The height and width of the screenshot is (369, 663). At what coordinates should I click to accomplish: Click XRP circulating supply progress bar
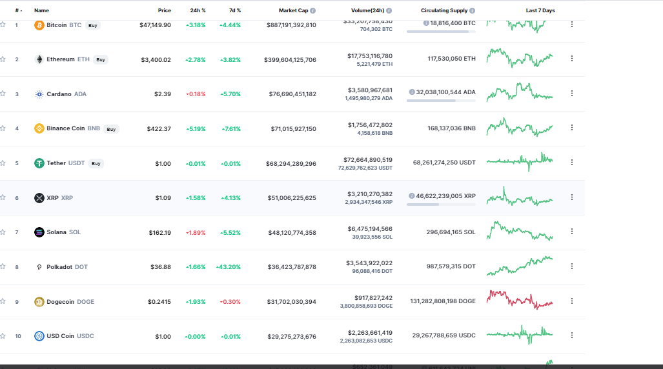[x=441, y=204]
